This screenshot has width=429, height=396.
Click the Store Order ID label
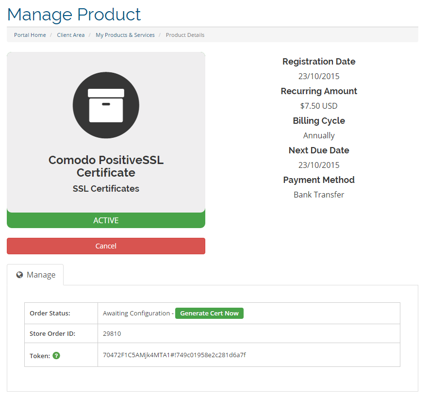click(x=52, y=333)
